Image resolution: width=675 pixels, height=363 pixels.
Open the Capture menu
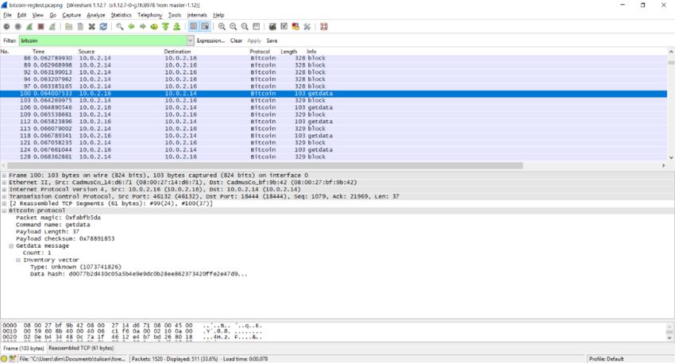pos(71,15)
